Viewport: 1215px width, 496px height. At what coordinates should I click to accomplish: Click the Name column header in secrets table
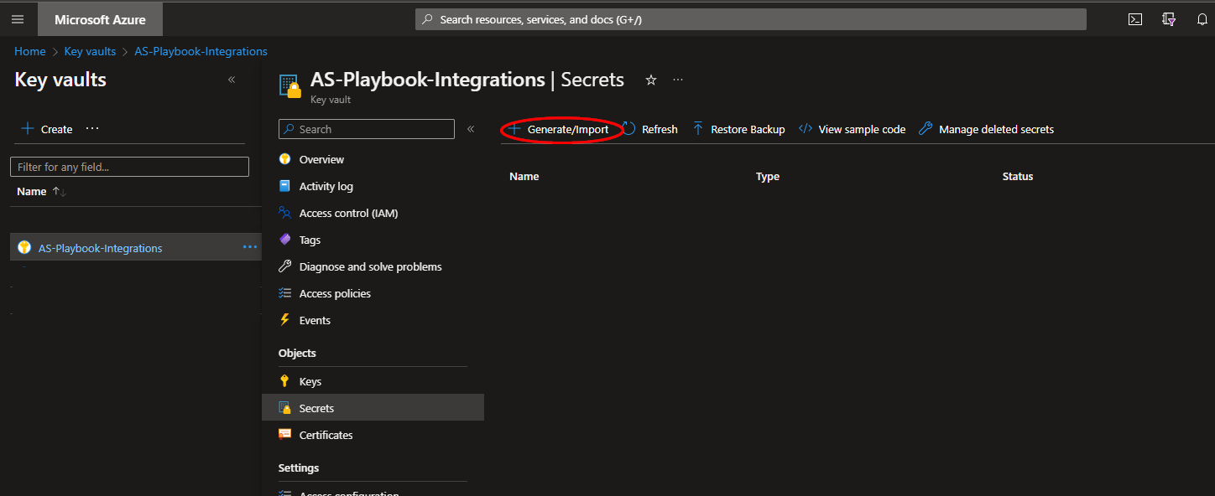click(x=524, y=177)
